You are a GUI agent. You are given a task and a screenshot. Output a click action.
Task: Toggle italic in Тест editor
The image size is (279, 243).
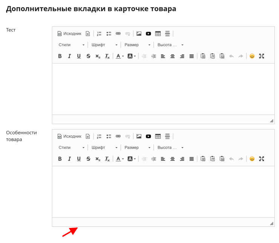point(69,56)
